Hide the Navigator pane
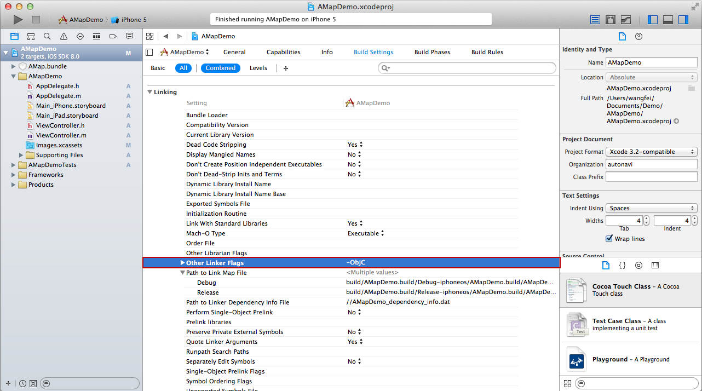702x391 pixels. (653, 20)
